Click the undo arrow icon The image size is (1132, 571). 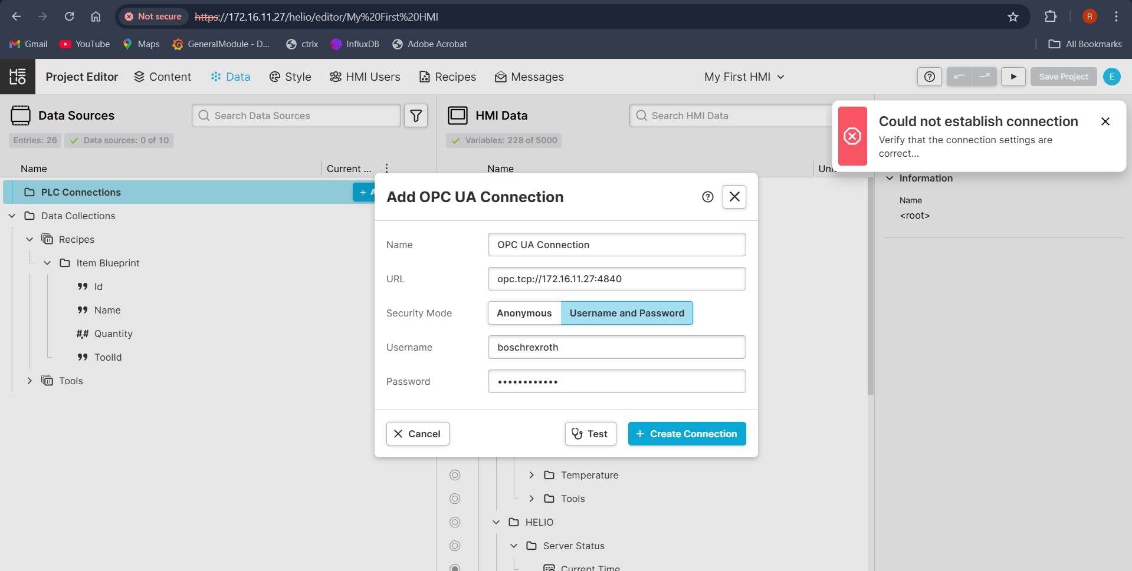(x=959, y=77)
